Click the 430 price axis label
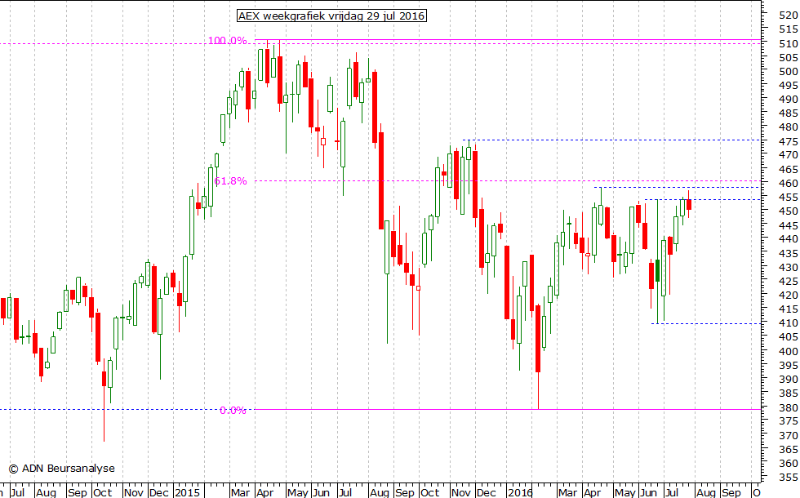The height and width of the screenshot is (498, 800). point(789,267)
